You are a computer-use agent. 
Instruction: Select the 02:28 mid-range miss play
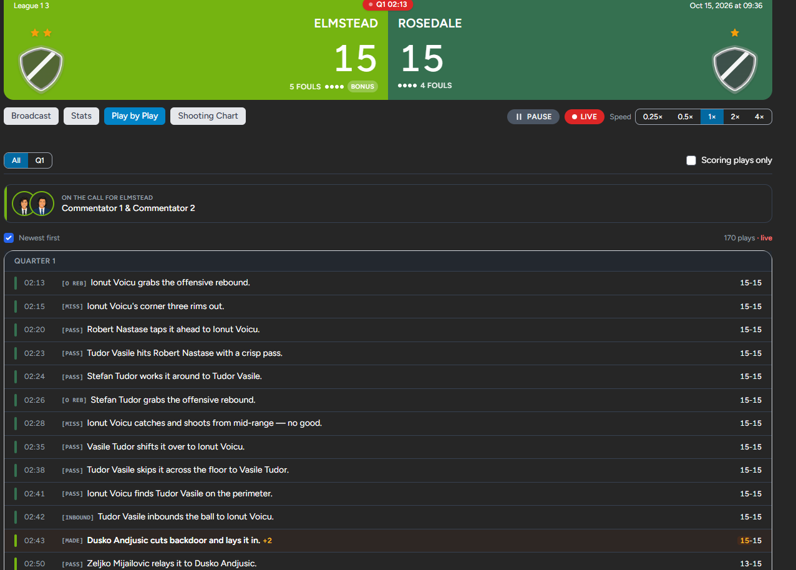pyautogui.click(x=388, y=423)
